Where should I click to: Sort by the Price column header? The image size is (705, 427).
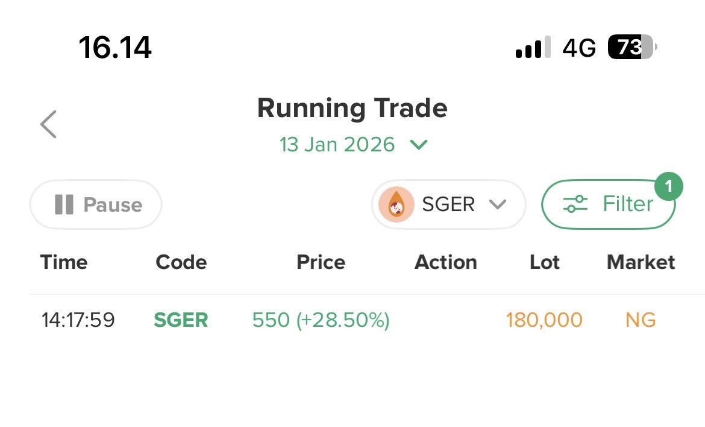[321, 262]
